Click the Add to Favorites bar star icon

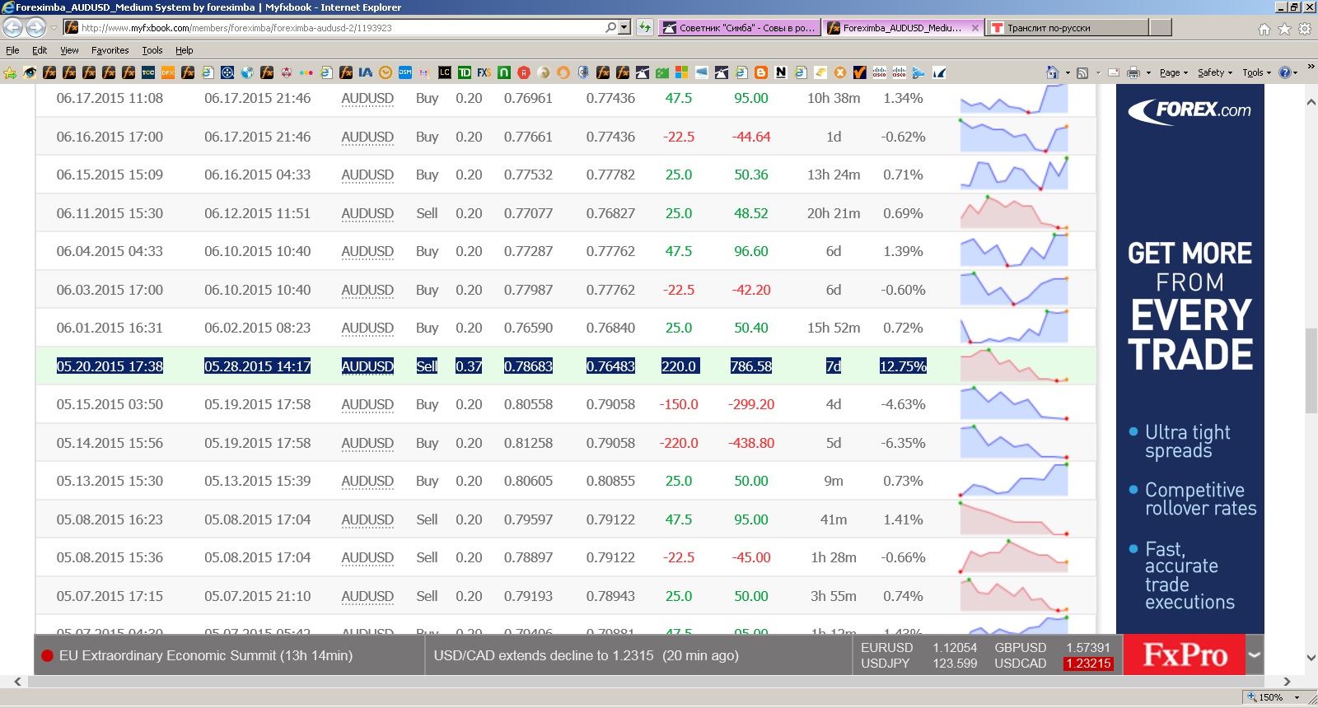10,72
